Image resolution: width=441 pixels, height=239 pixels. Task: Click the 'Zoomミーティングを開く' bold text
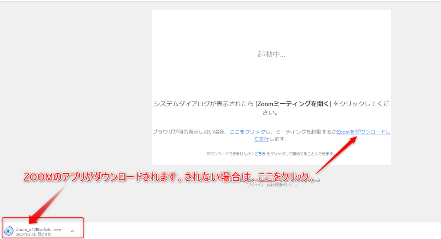(x=293, y=104)
